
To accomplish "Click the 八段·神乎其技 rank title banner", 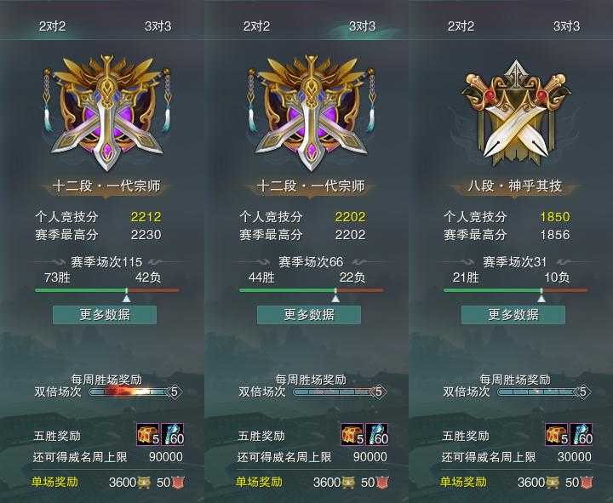I will click(515, 186).
